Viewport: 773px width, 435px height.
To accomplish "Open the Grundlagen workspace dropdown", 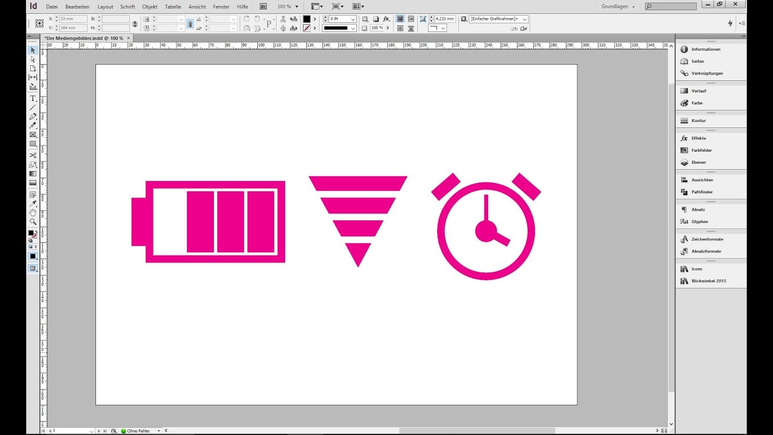I will pyautogui.click(x=618, y=6).
